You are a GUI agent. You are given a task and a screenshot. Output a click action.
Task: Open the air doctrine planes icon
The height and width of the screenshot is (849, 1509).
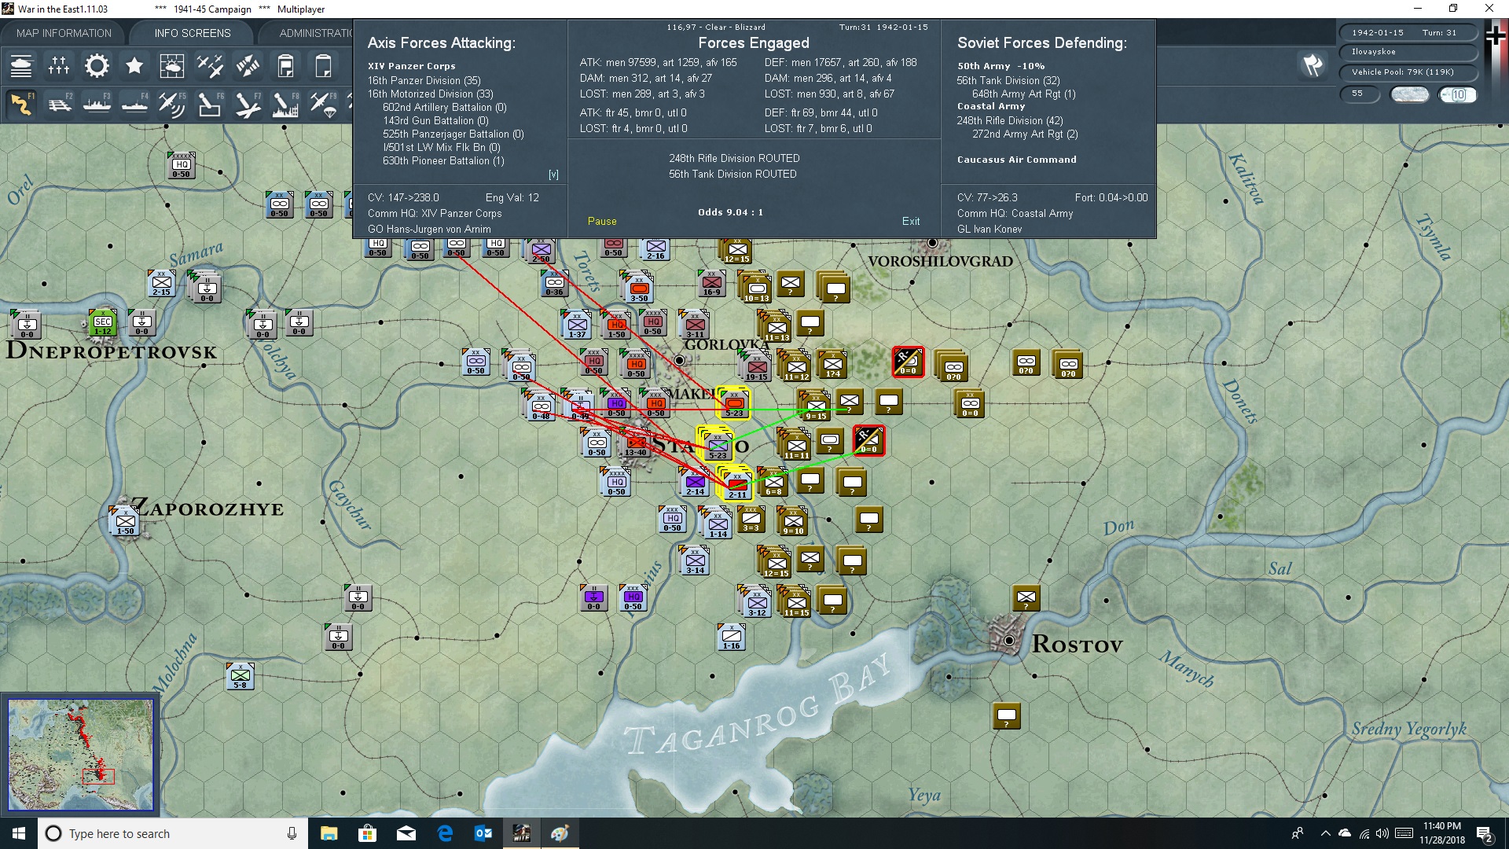point(210,66)
